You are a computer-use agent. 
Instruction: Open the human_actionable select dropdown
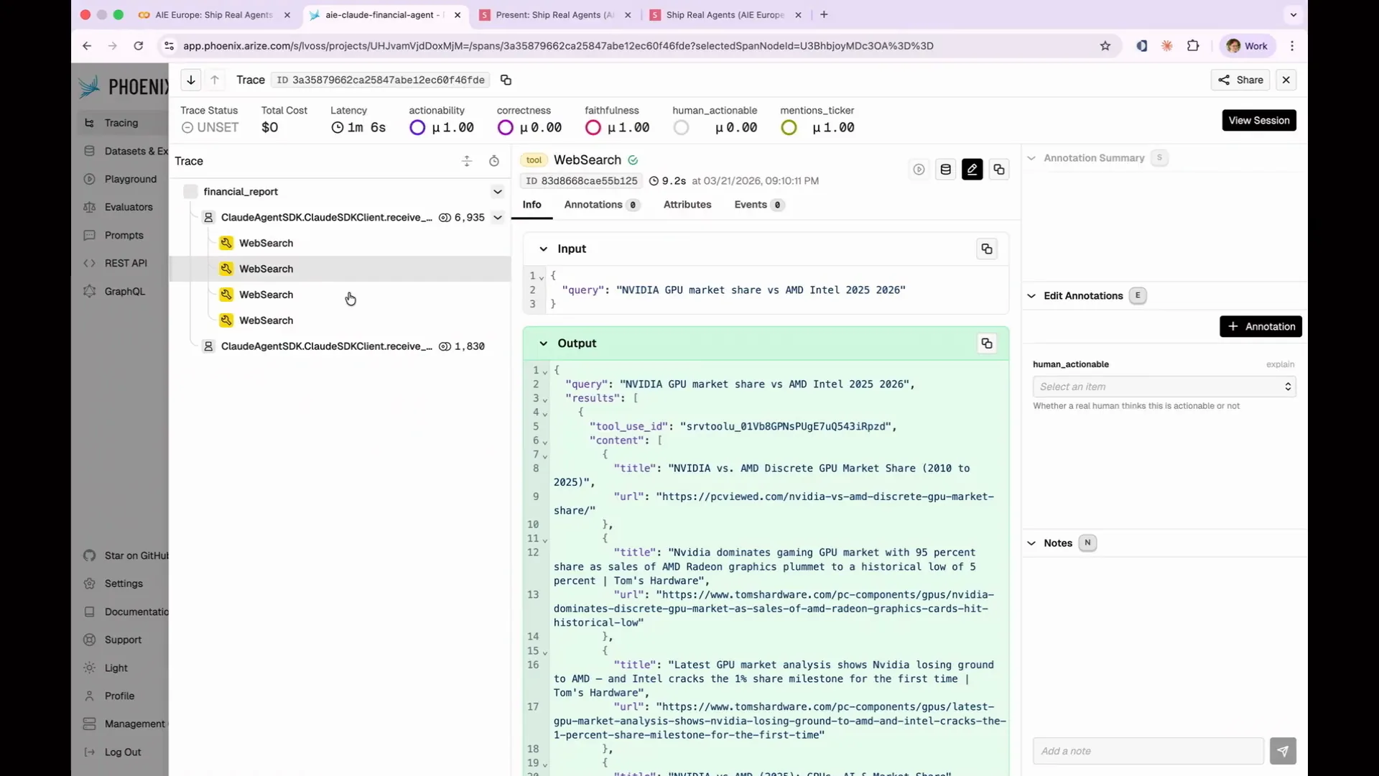pos(1164,387)
